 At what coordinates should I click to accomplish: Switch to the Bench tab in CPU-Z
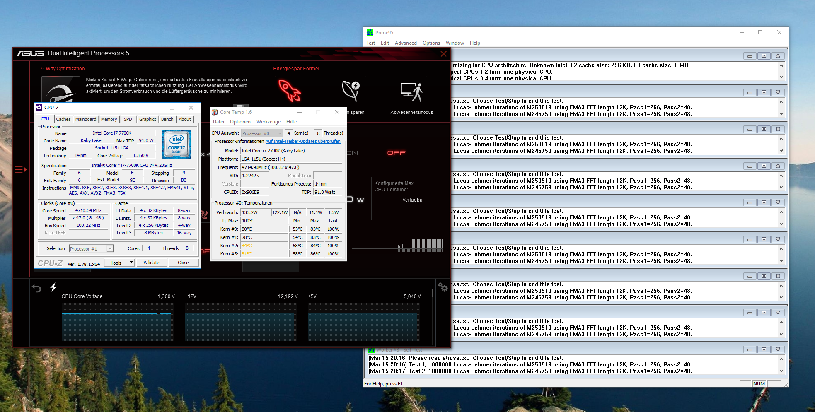click(x=167, y=119)
